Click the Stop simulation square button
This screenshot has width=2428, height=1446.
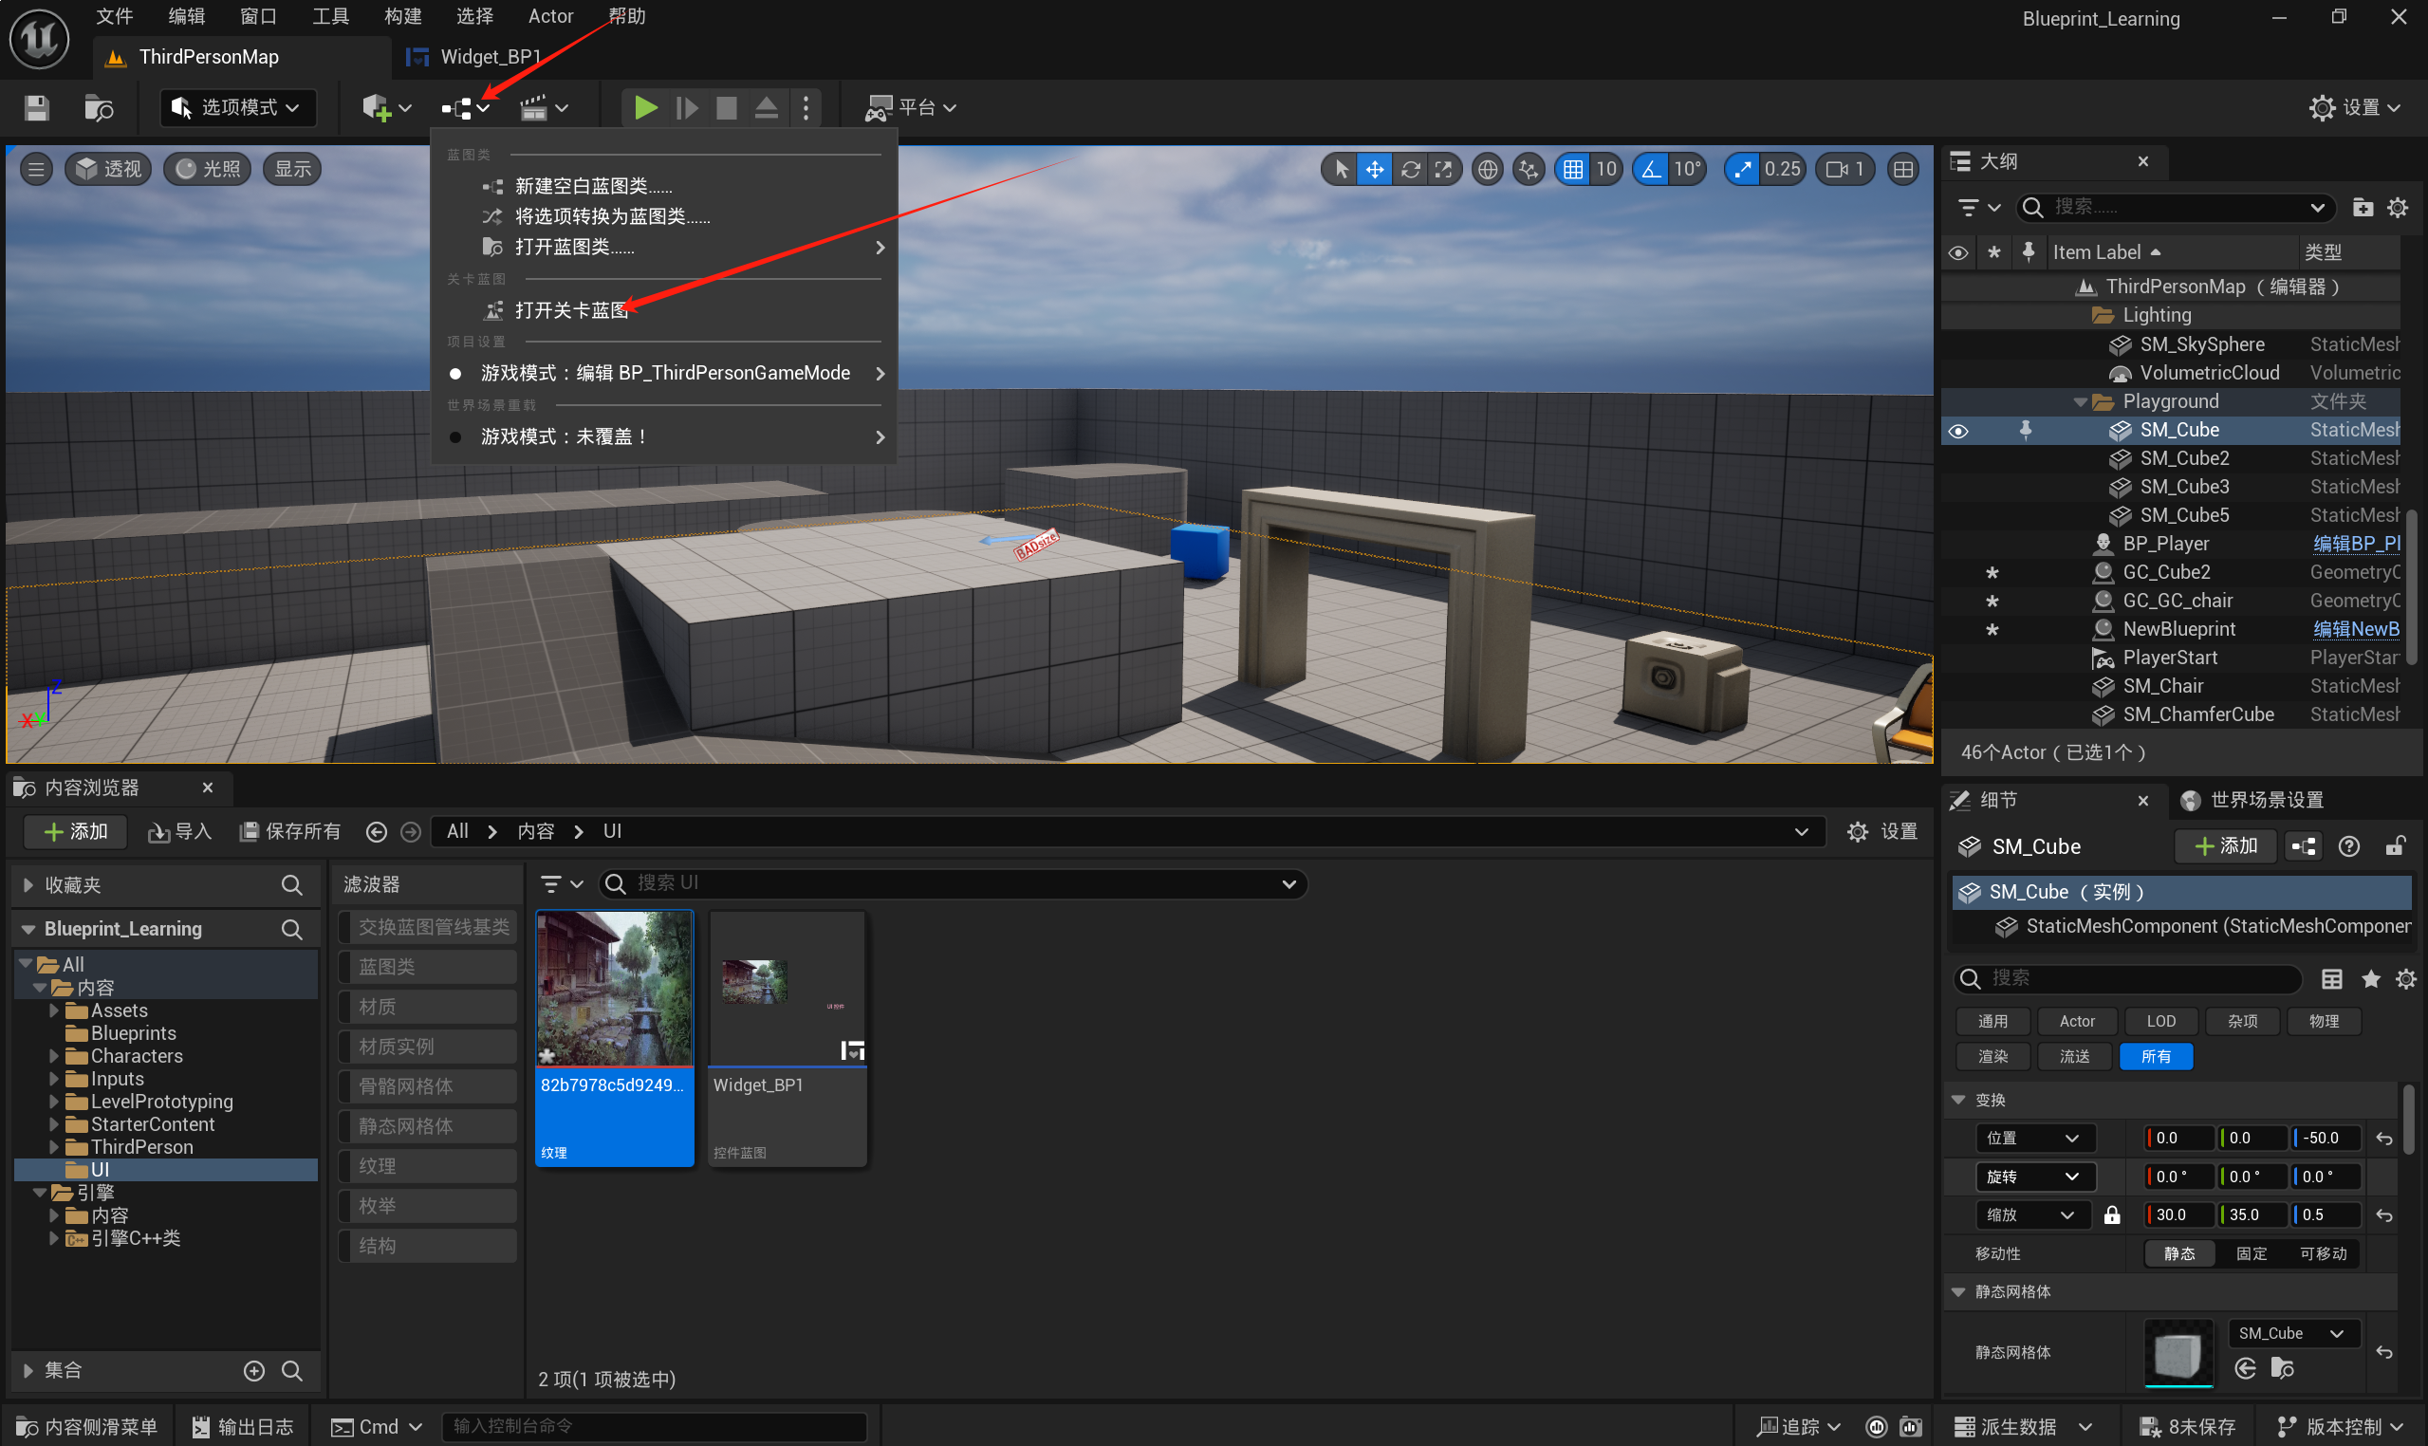[x=726, y=107]
